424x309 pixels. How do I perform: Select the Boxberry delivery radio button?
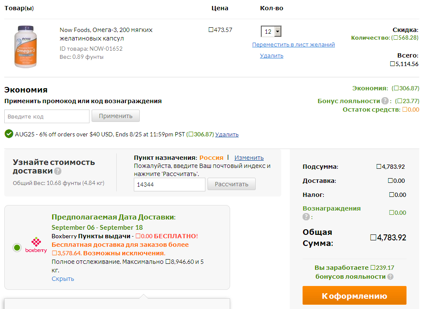click(x=17, y=247)
